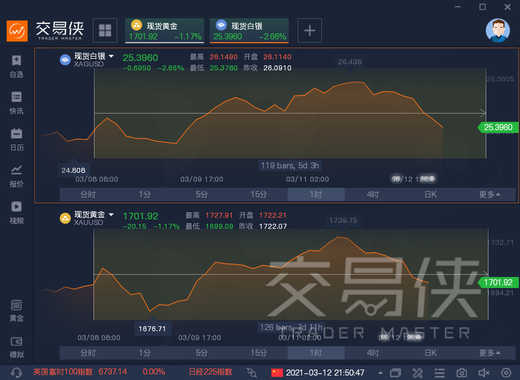Click the 英国富时100指数 ticker text

coord(63,372)
